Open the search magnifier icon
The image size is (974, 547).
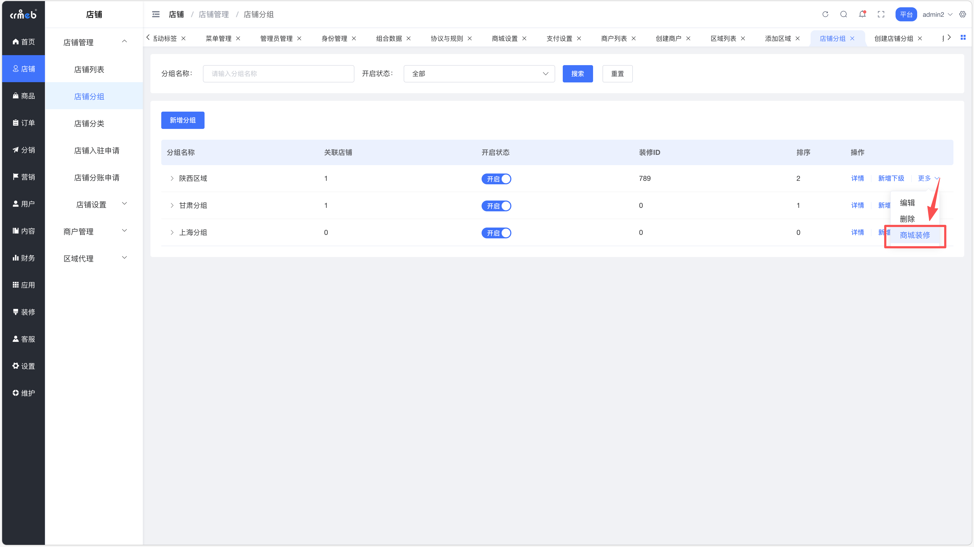pyautogui.click(x=844, y=14)
